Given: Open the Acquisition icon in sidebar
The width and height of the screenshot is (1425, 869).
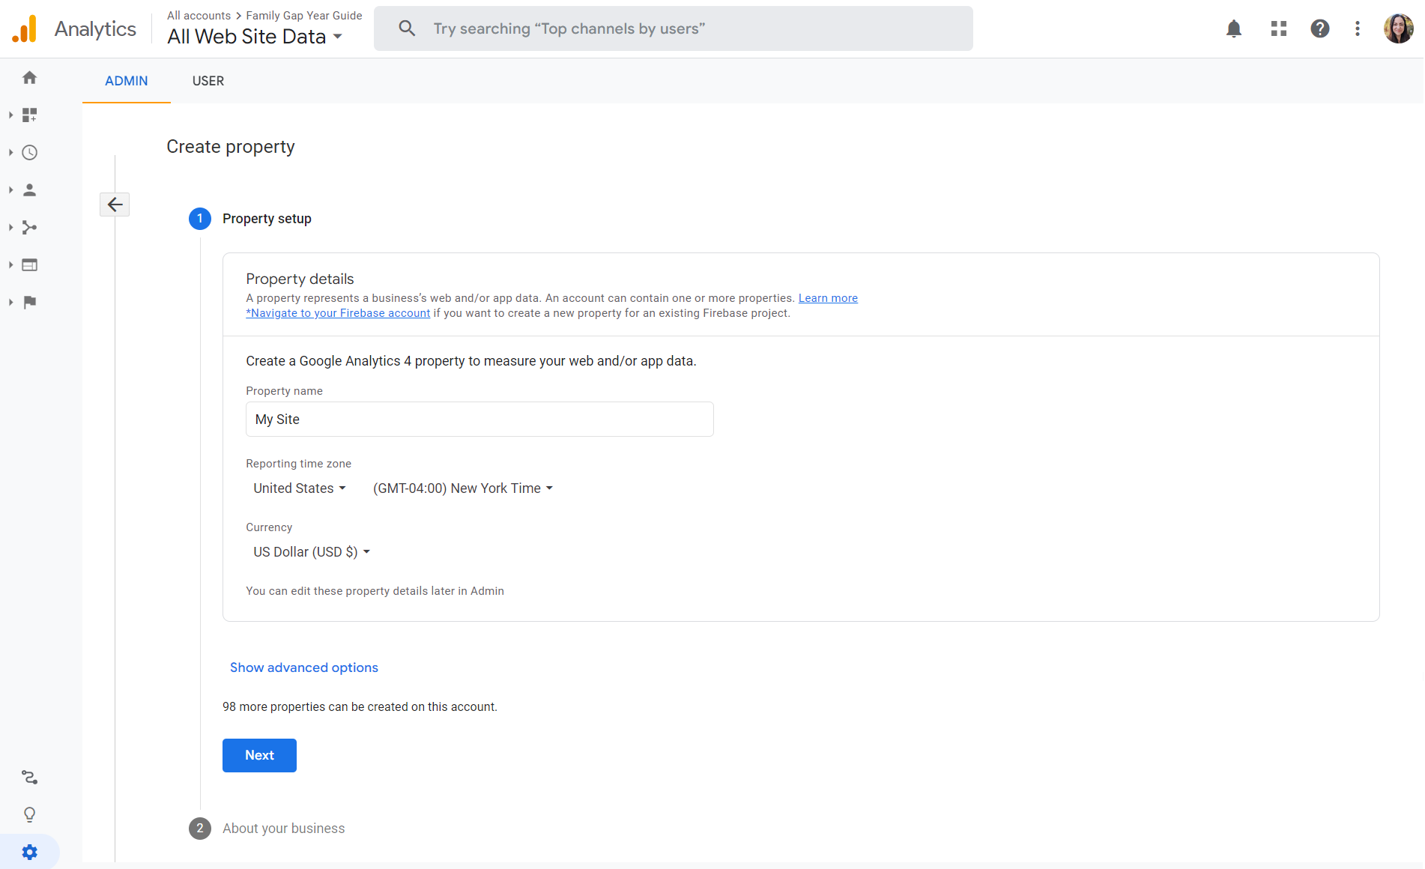Looking at the screenshot, I should [x=30, y=228].
